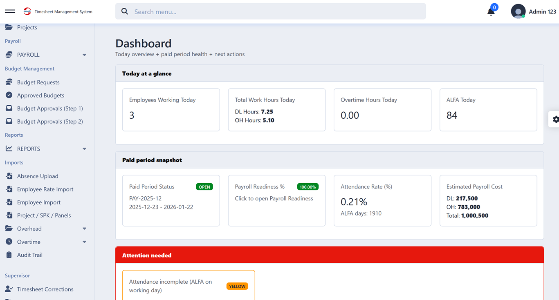Select the Employee Import icon
559x300 pixels.
pos(9,202)
